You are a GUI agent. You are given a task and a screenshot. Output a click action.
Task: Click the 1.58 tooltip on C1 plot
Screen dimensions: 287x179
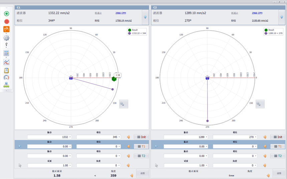tap(118, 75)
